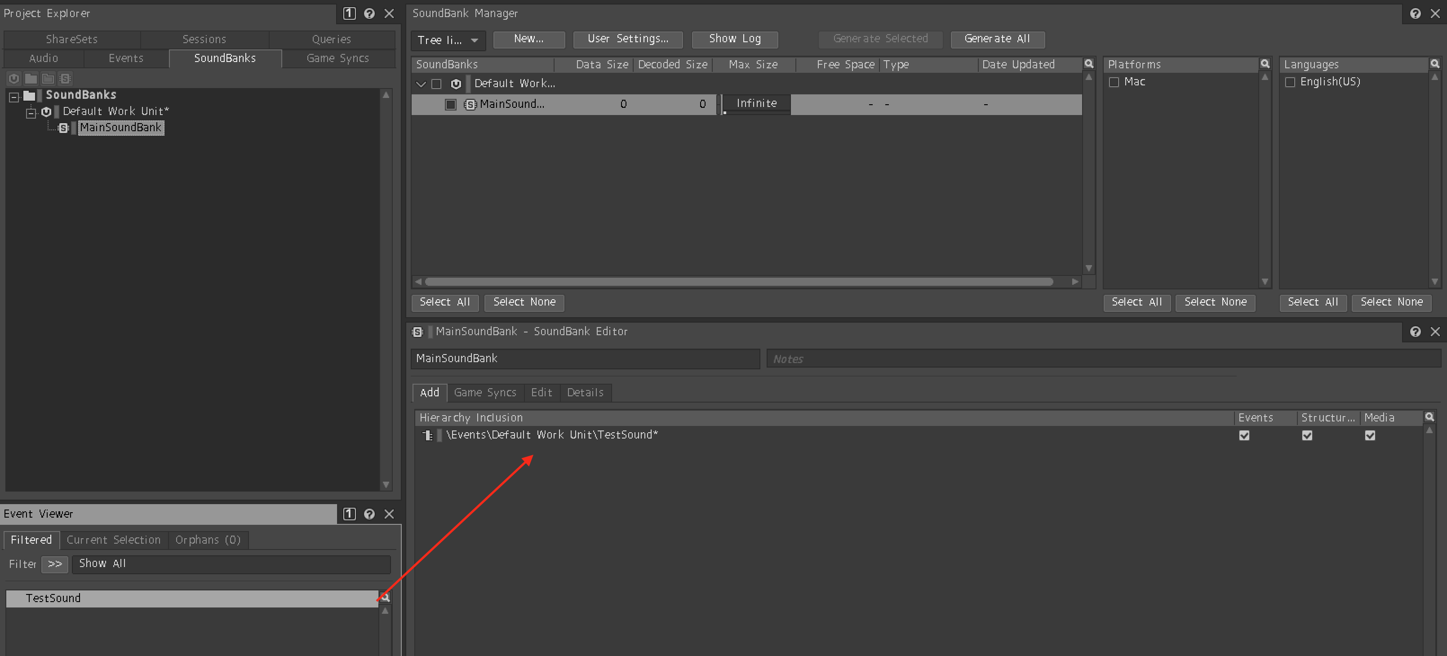Click the new Work Unit toolbar icon
This screenshot has width=1447, height=656.
coord(14,79)
